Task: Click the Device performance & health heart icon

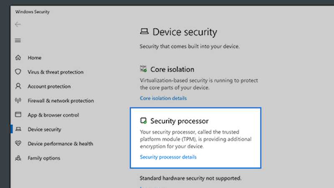Action: click(x=18, y=144)
